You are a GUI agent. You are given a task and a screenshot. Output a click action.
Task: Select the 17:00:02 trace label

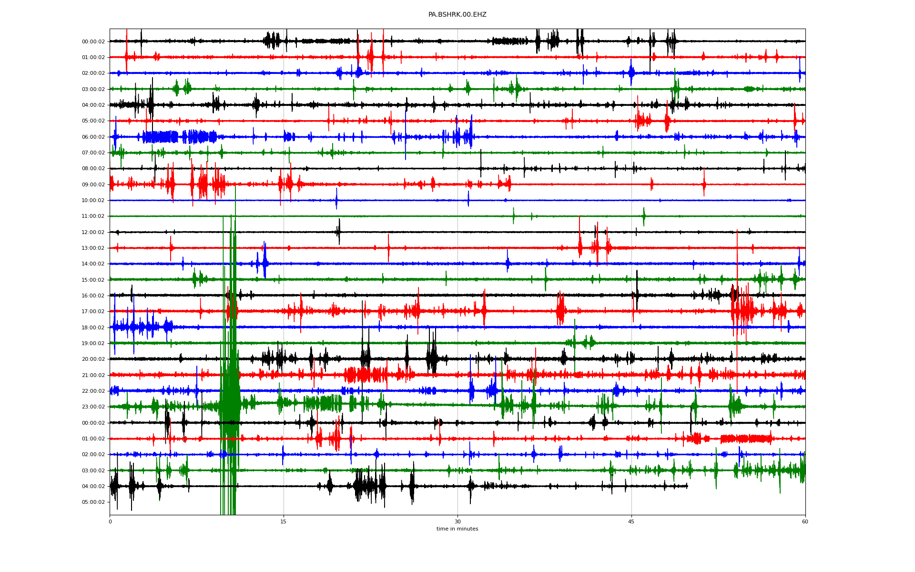click(x=93, y=312)
